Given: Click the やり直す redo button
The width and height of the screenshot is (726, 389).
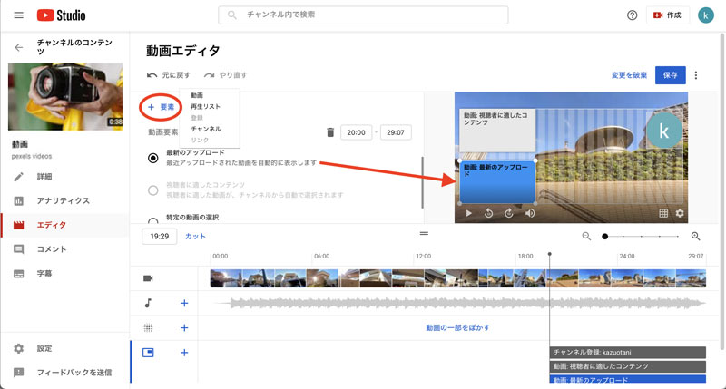Looking at the screenshot, I should (225, 75).
